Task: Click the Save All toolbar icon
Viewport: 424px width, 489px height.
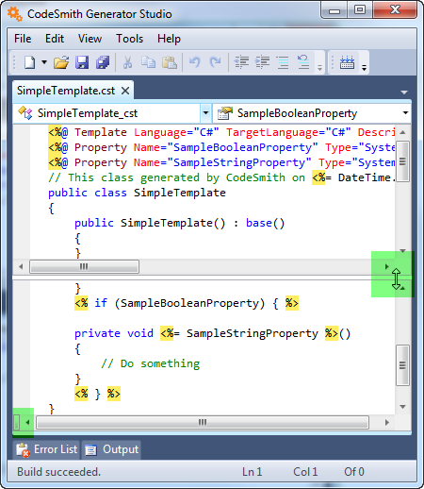Action: coord(103,62)
